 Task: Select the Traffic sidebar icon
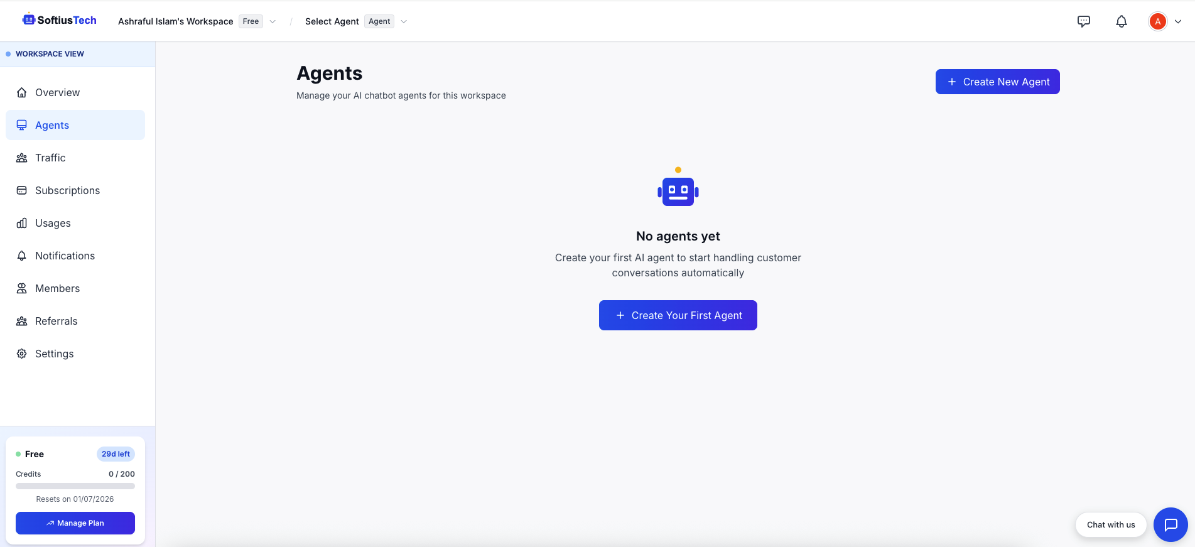22,158
